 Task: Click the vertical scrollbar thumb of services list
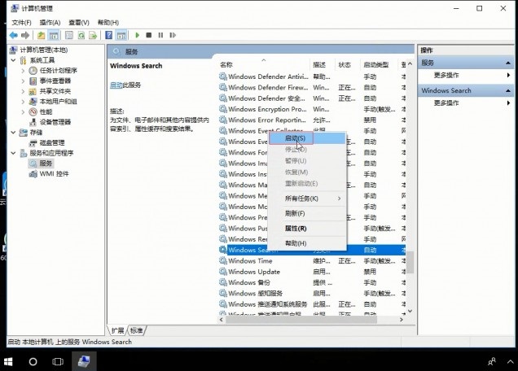[410, 263]
